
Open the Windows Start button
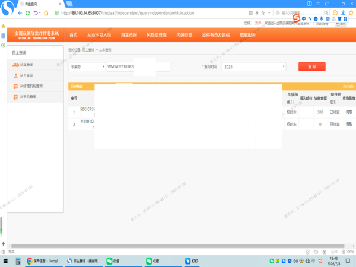click(5, 261)
